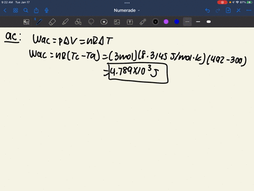Start audio recording with microphone icon

[47, 11]
